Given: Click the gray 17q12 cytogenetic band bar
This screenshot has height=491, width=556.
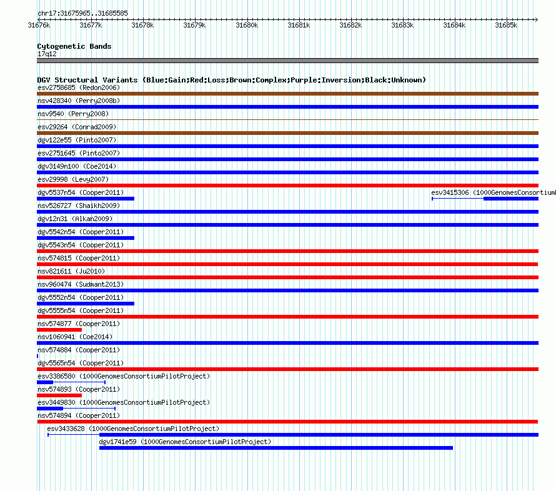Looking at the screenshot, I should [287, 61].
